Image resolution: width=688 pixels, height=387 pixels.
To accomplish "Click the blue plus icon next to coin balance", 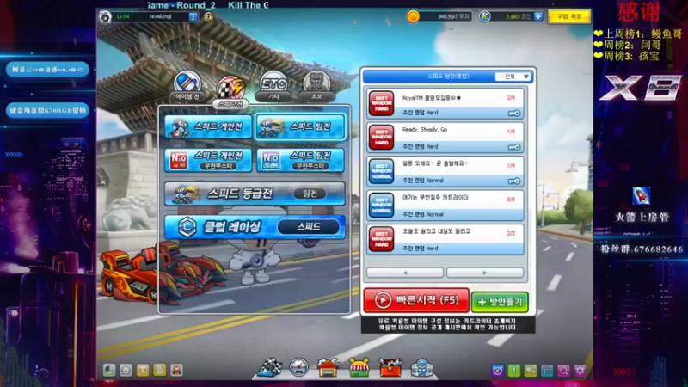I will click(538, 16).
